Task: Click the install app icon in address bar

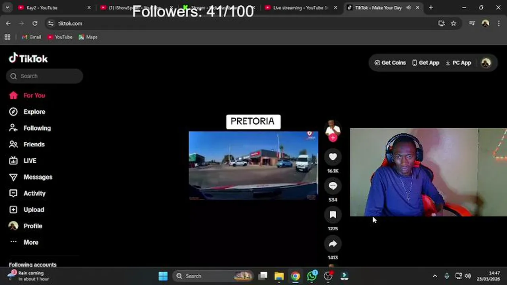Action: [x=442, y=23]
